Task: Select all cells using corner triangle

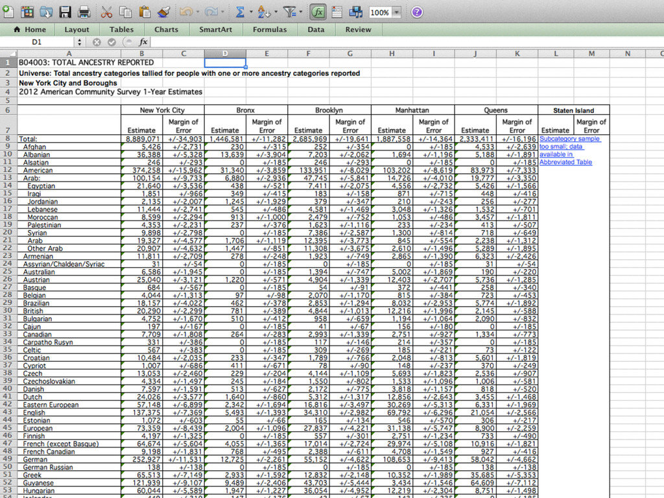Action: point(8,54)
